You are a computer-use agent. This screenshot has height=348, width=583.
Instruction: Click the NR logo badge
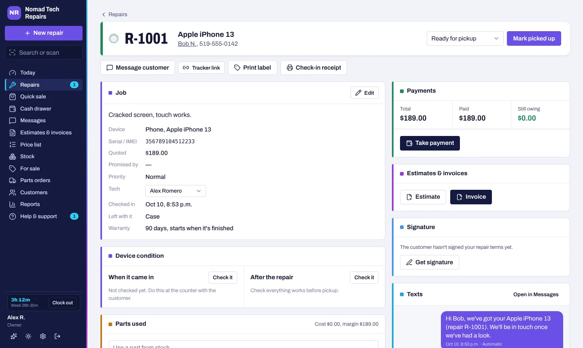(x=14, y=13)
